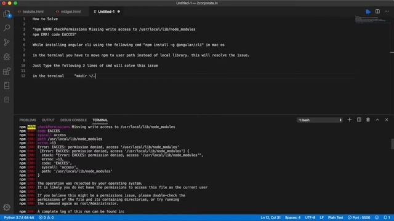
Task: Click 'The operation was rejected' terminal line
Action: 90,184
